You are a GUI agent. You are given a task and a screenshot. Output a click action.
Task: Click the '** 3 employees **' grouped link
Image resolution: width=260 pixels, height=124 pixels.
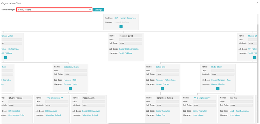tap(202, 98)
